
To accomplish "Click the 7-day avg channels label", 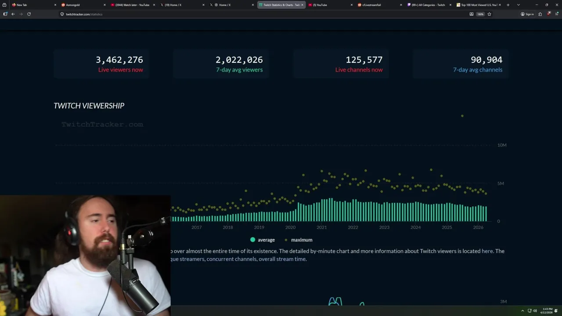I will pyautogui.click(x=478, y=70).
